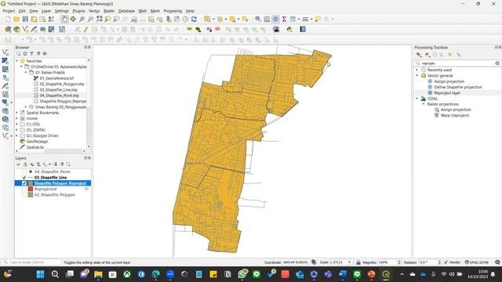The width and height of the screenshot is (502, 282).
Task: Collapse the 01. Bahan Praktik folder
Action: pos(26,73)
